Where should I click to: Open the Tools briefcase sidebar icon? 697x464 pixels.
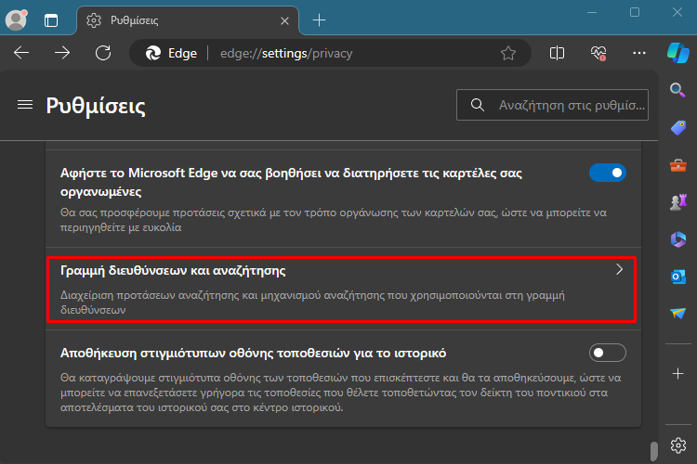[x=677, y=165]
